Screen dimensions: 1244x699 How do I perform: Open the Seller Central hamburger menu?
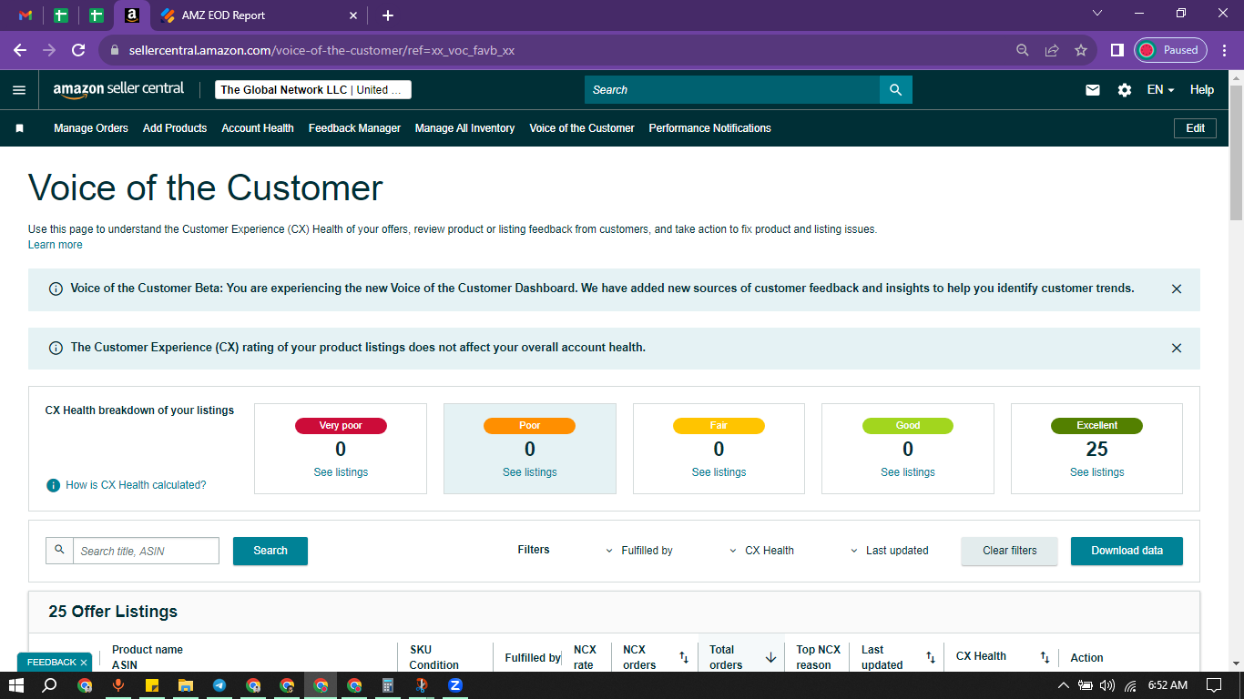[19, 90]
